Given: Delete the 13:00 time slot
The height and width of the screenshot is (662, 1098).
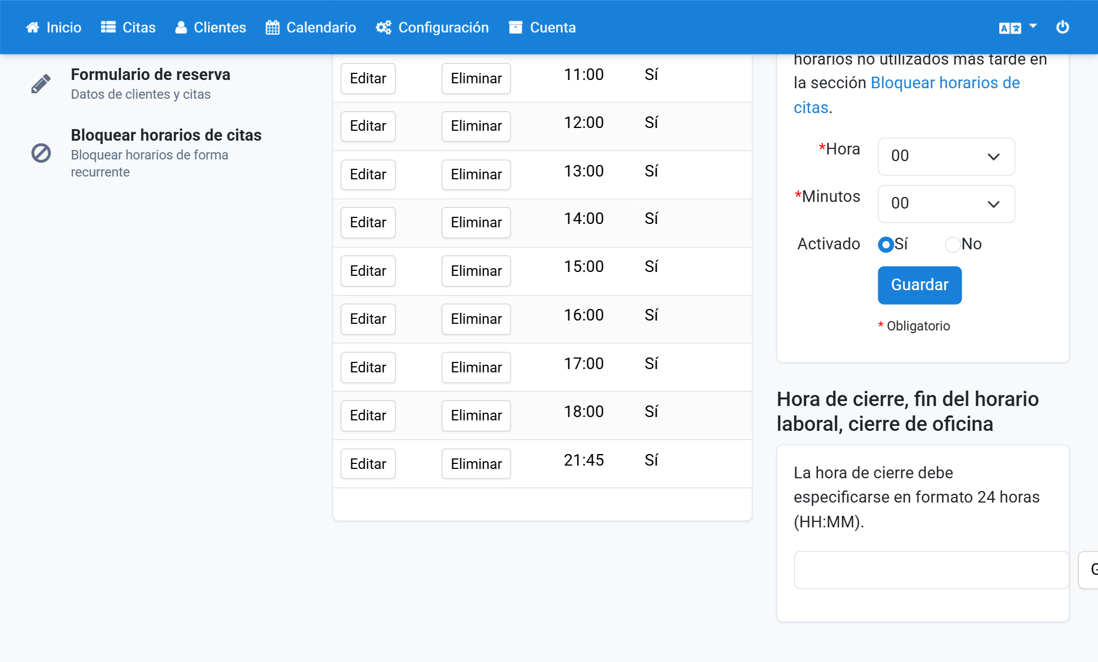Looking at the screenshot, I should 476,174.
